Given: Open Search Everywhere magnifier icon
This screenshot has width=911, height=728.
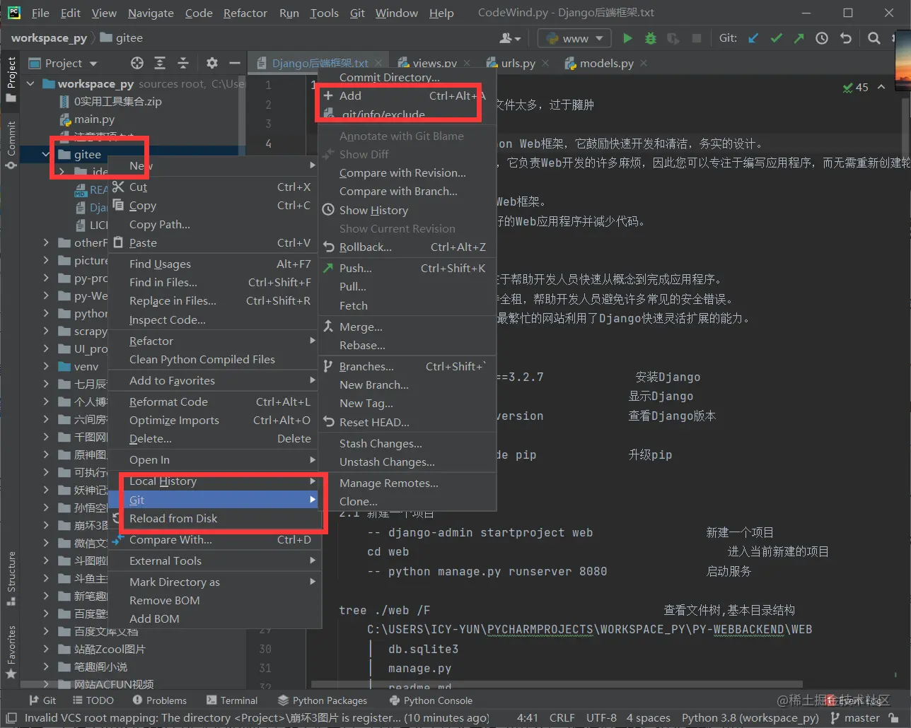Looking at the screenshot, I should 874,38.
